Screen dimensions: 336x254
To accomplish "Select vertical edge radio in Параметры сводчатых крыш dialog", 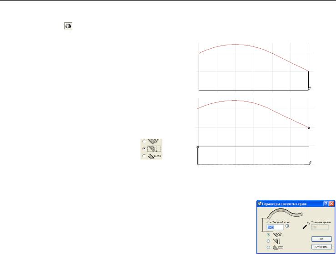I will (268, 241).
